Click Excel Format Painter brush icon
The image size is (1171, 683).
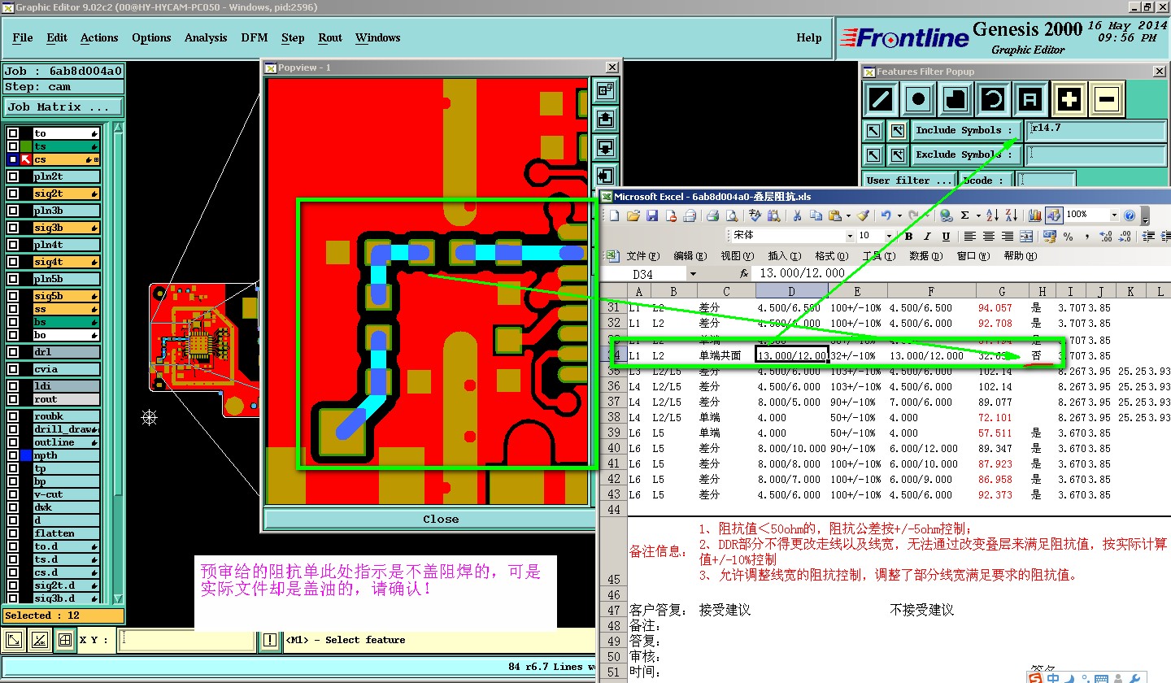[863, 215]
